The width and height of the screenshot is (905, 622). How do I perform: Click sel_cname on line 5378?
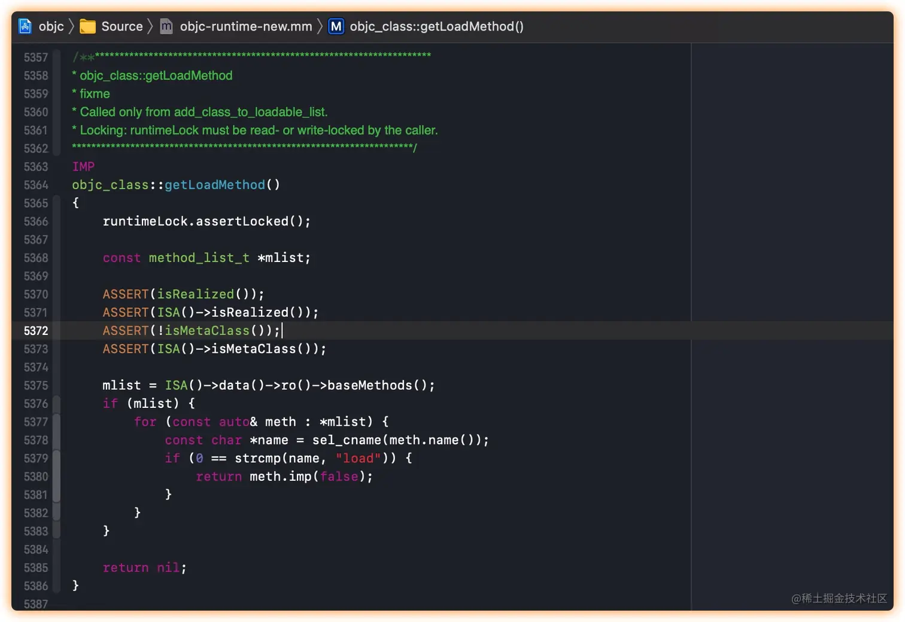347,440
